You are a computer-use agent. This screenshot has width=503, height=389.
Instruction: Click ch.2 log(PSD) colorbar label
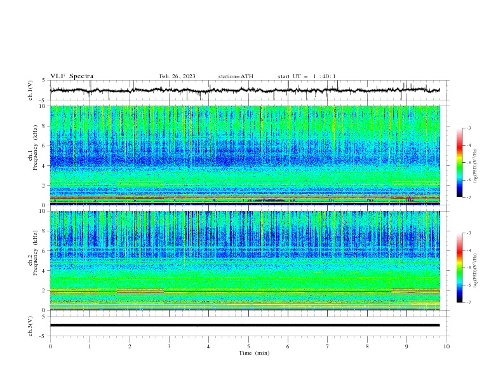pos(476,271)
